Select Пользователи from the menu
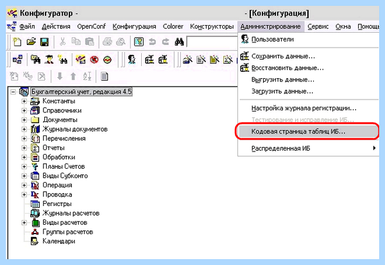 click(x=309, y=39)
